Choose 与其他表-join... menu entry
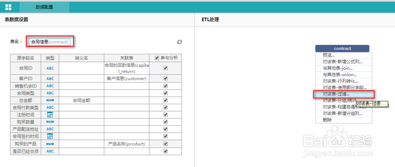Viewport: 395px width, 167px height. click(344, 68)
